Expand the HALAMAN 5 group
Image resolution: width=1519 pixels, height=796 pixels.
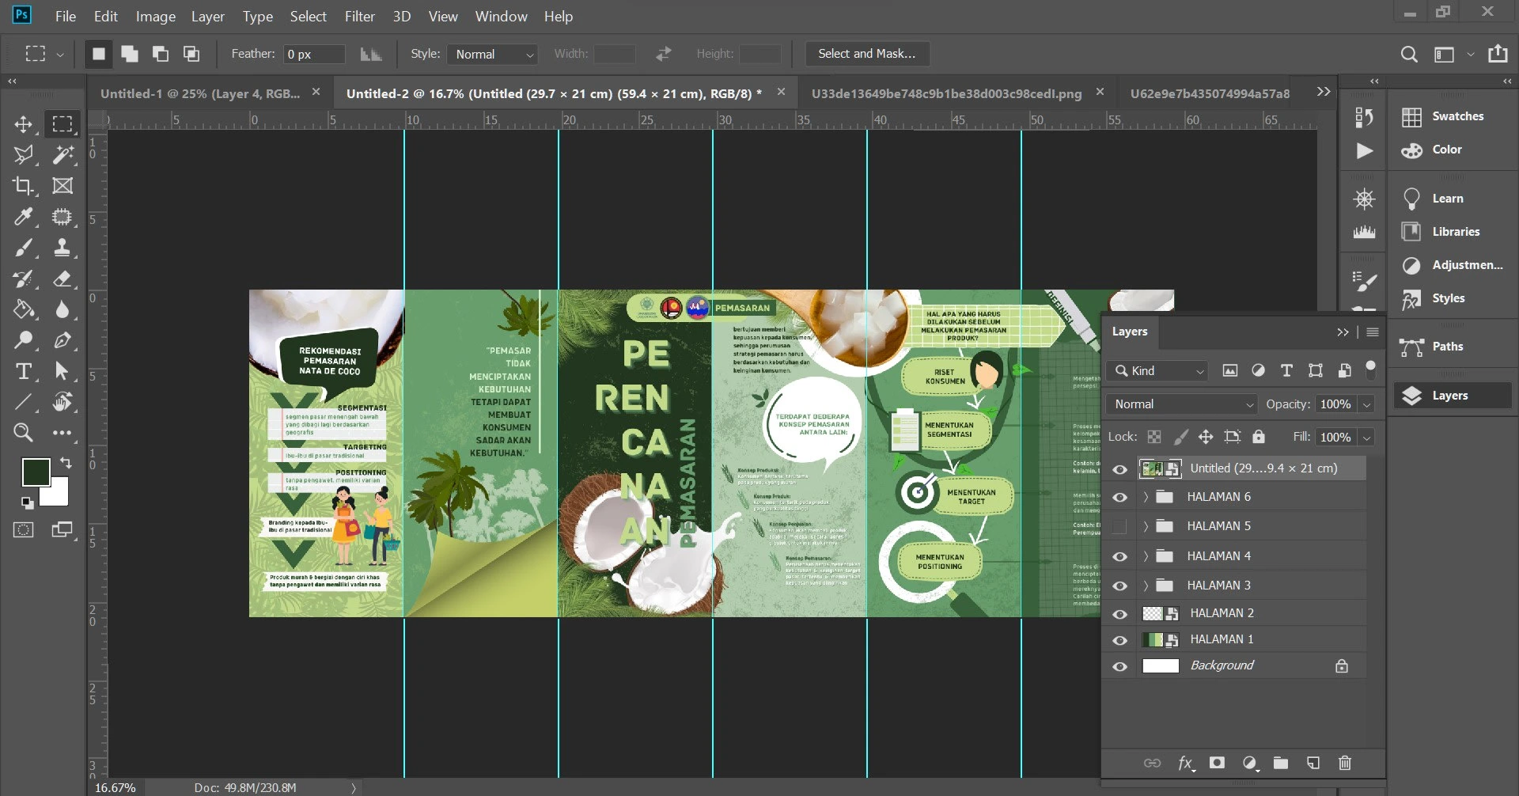tap(1145, 526)
